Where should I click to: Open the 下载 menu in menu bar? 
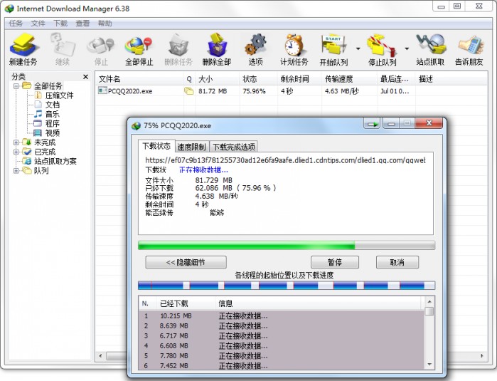60,24
